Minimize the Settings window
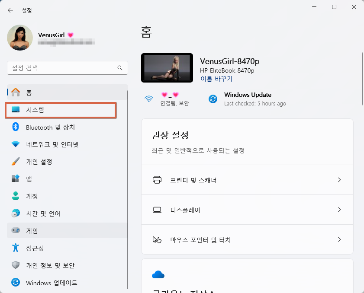Viewport: 364px width, 293px height. (314, 7)
